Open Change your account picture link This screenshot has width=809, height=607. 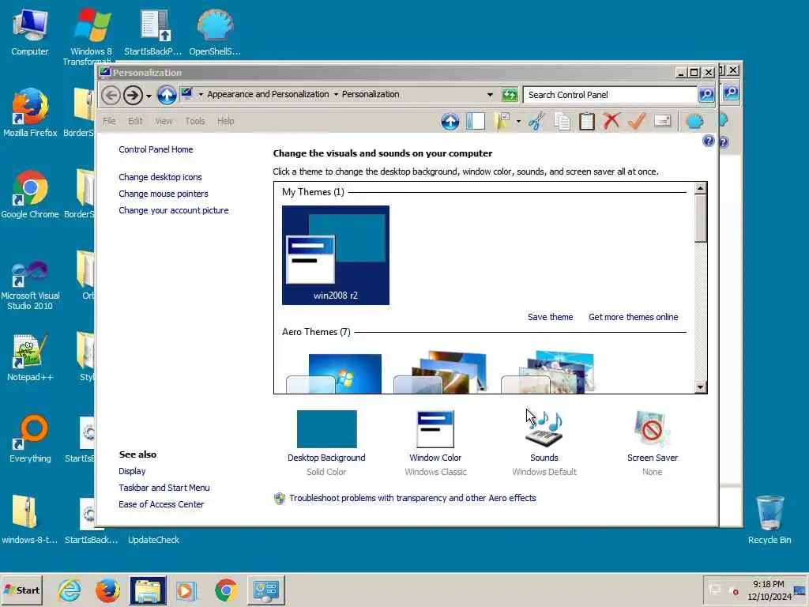pyautogui.click(x=173, y=210)
